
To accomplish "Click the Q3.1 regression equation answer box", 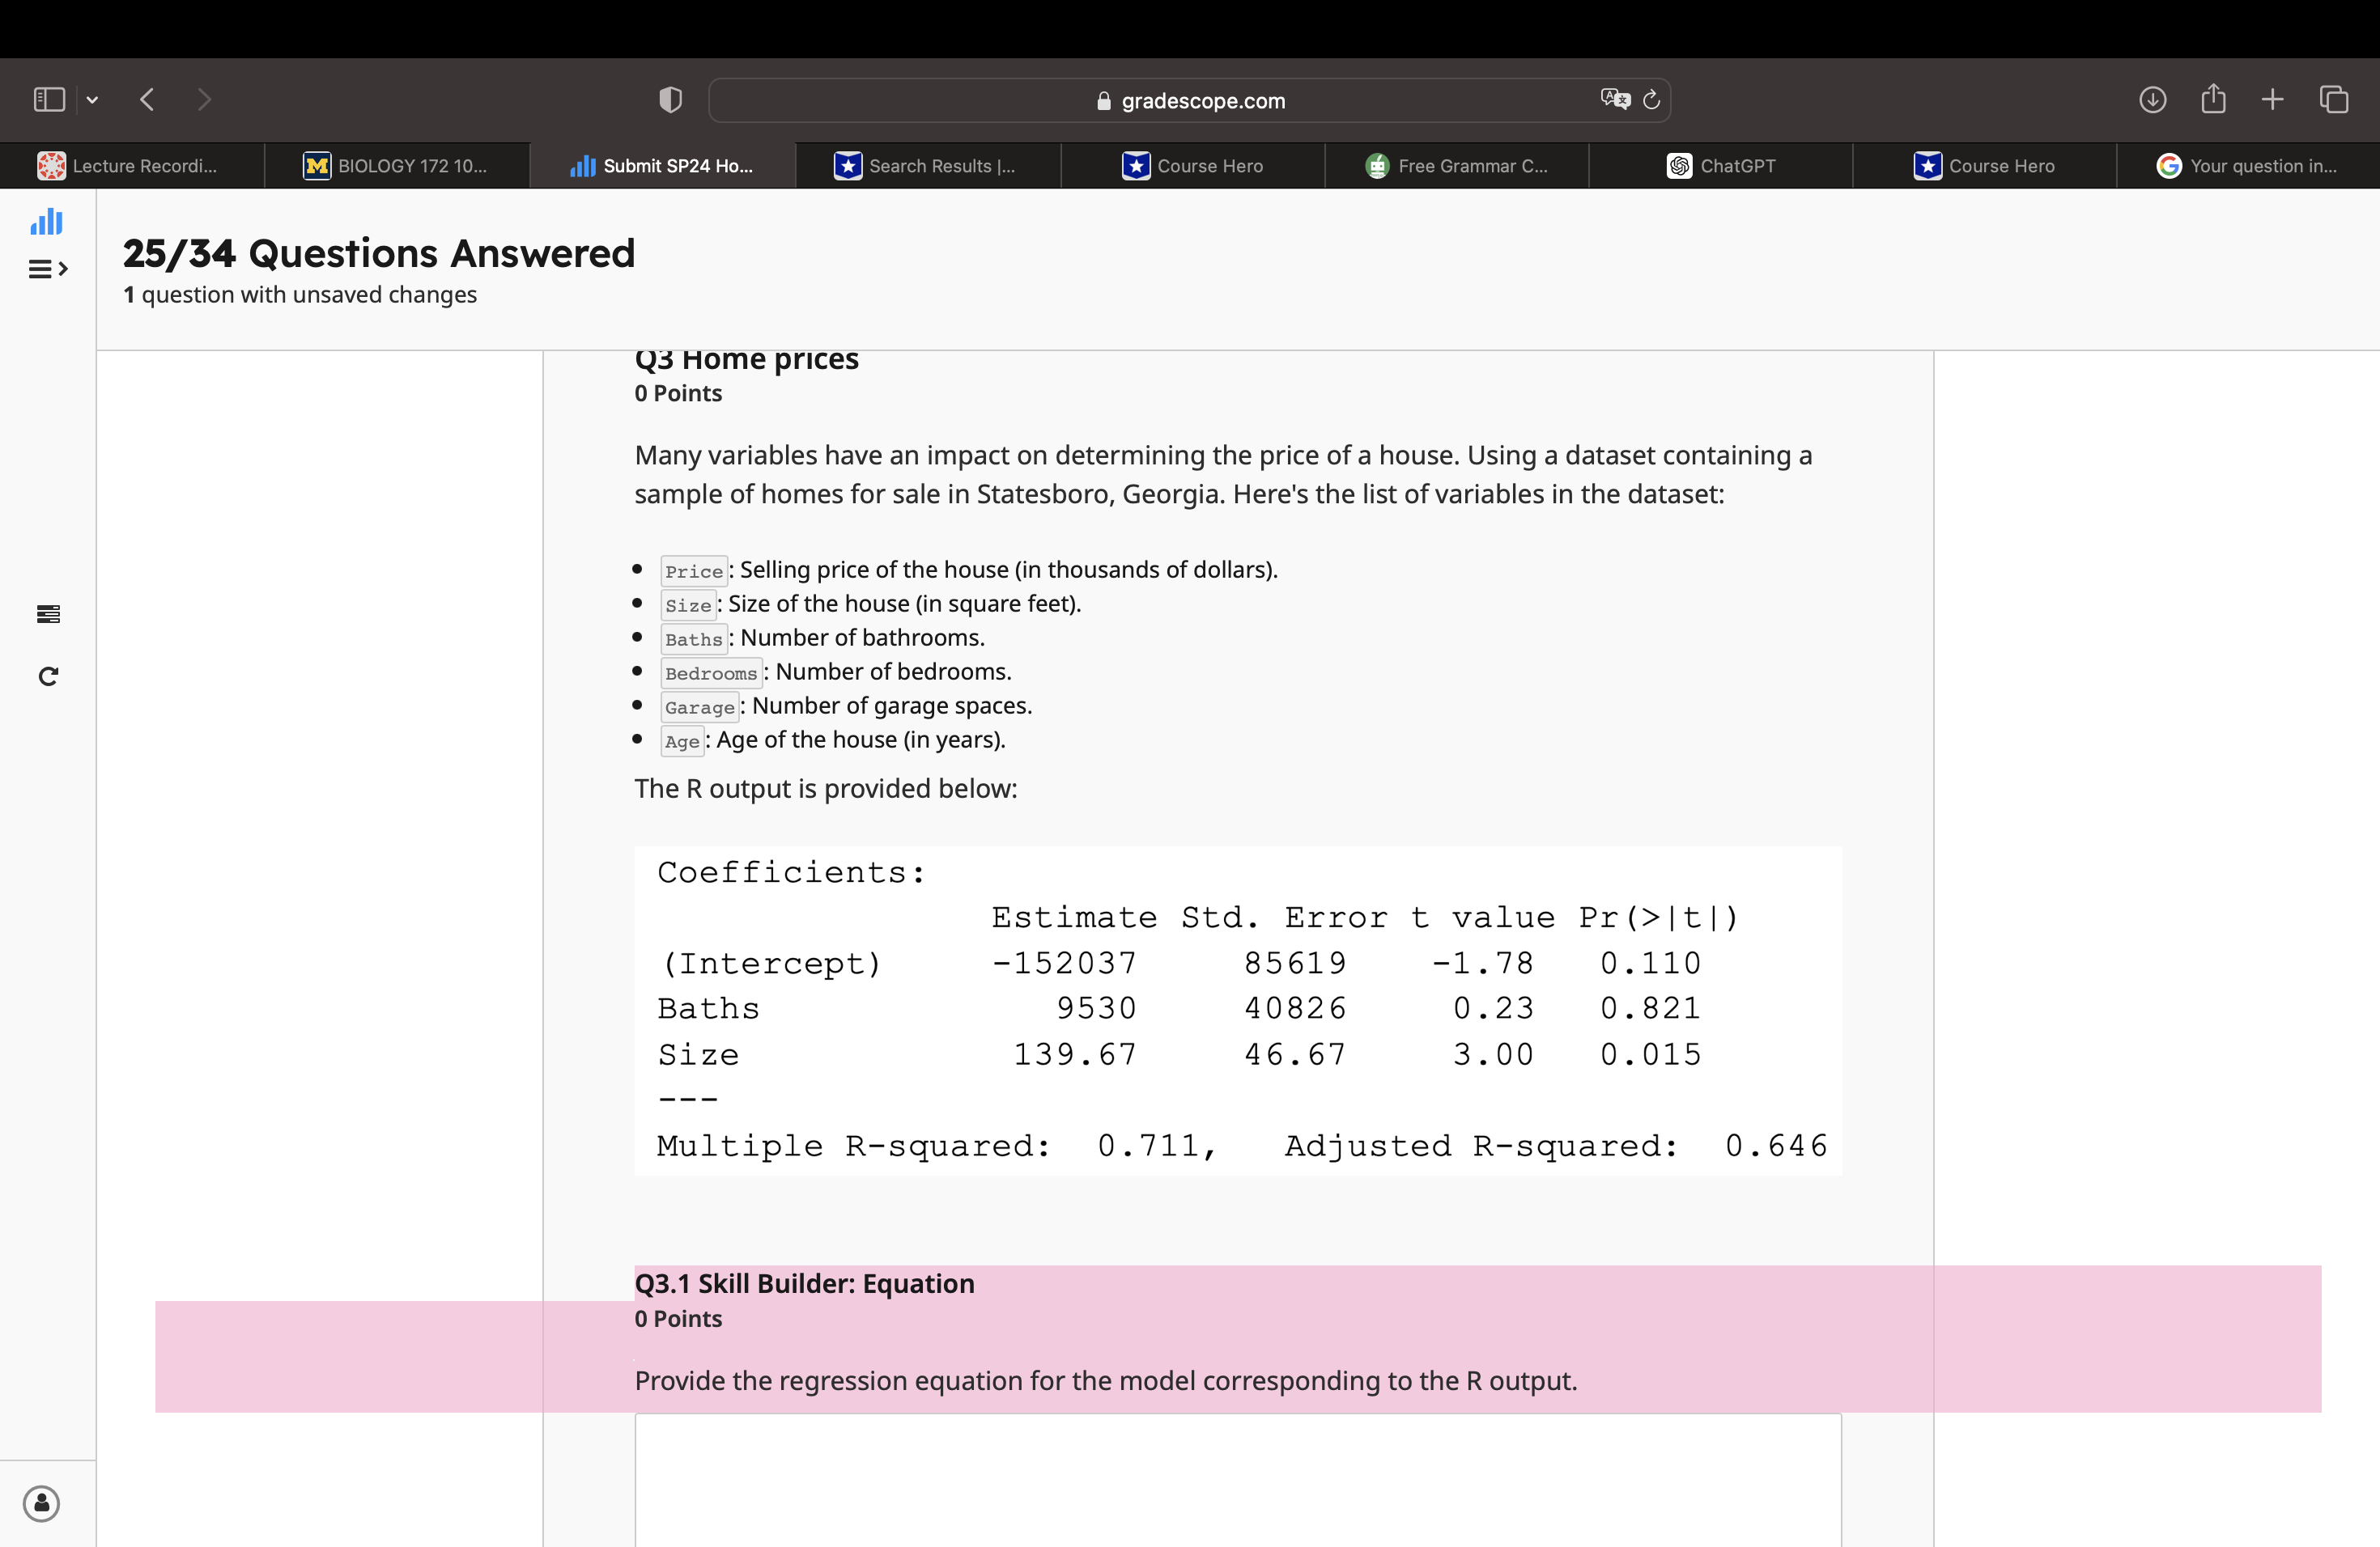I will (1237, 1479).
